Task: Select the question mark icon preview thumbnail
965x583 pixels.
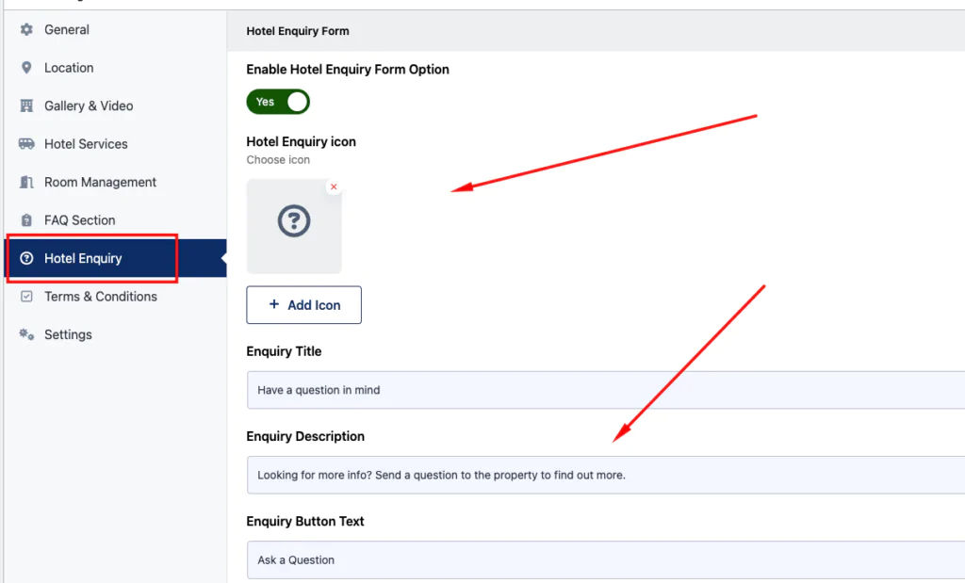Action: (x=294, y=226)
